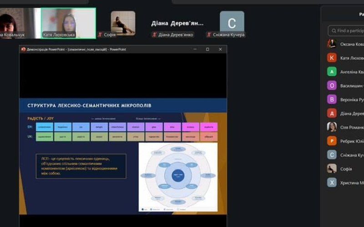Click the magnifier icon in participant search
The image size is (364, 227).
[x=334, y=31]
